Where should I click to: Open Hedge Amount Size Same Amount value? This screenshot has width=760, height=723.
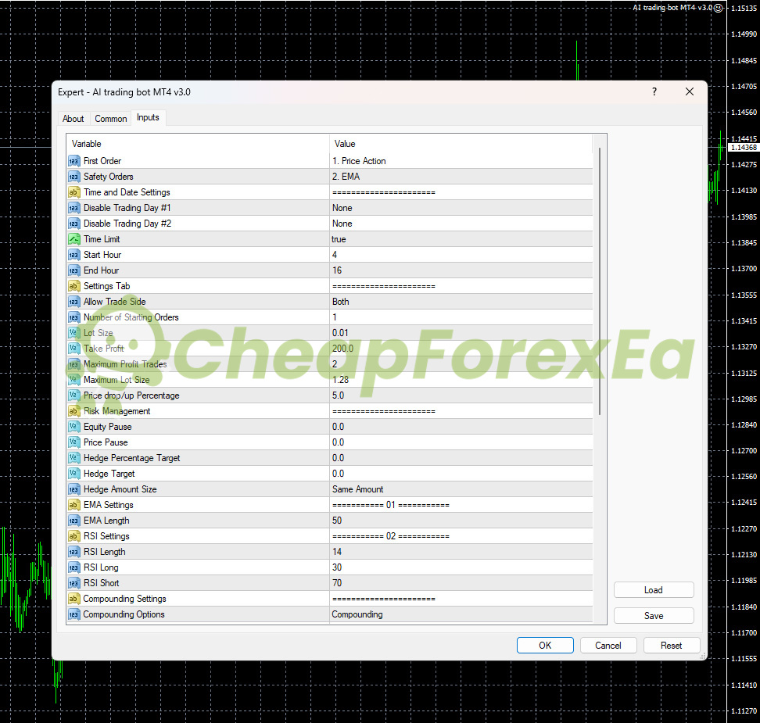pos(461,489)
